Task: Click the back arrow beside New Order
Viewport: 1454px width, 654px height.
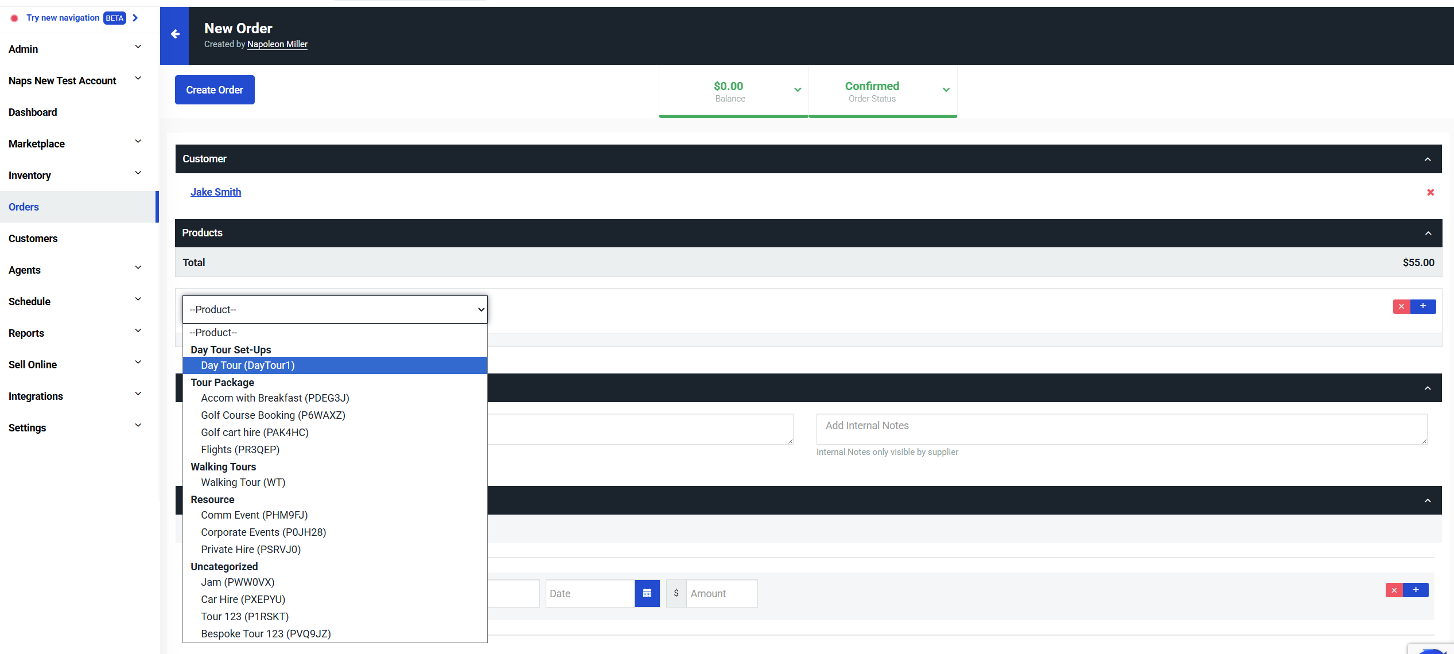Action: (174, 34)
